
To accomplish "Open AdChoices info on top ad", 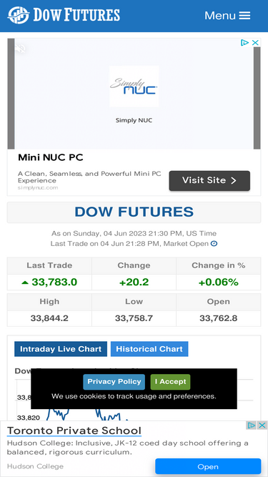I will click(244, 43).
